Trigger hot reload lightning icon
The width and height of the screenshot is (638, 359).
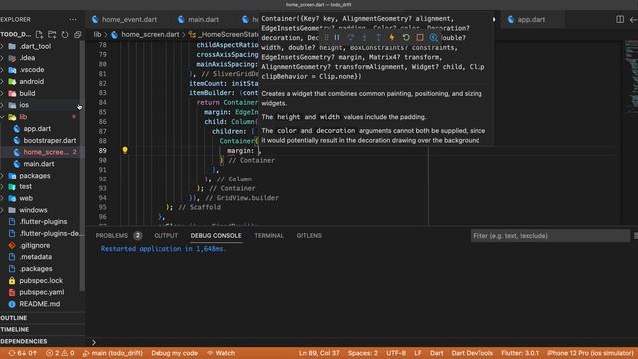click(392, 38)
